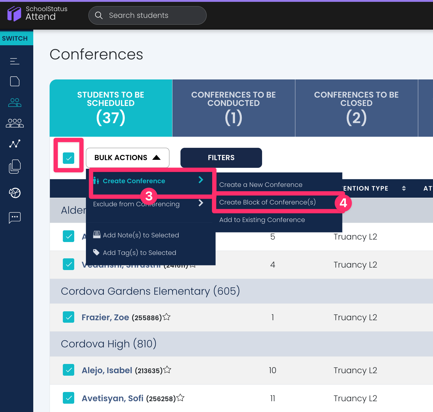This screenshot has width=433, height=412.
Task: Click the document page icon in sidebar
Action: pos(14,81)
